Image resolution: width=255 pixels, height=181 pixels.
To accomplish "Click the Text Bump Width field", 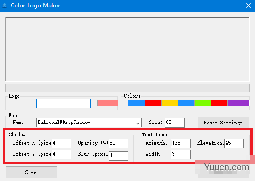I will click(x=180, y=154).
